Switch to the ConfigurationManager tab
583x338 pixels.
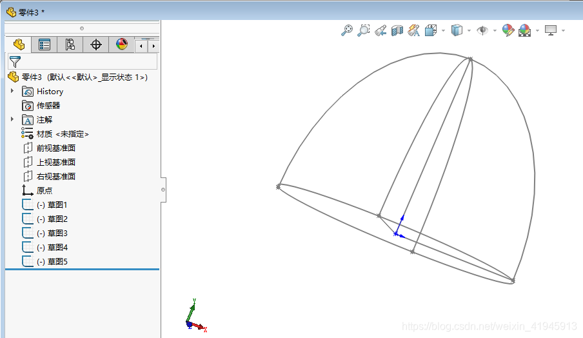click(x=70, y=45)
